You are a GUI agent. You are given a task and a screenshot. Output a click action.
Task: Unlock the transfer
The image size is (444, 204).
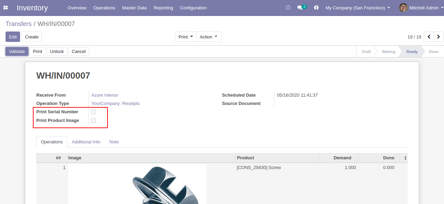point(57,51)
